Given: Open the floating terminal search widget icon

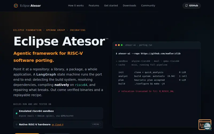Looking at the screenshot, I should pos(205,125).
